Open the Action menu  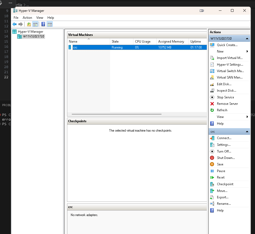[27, 18]
